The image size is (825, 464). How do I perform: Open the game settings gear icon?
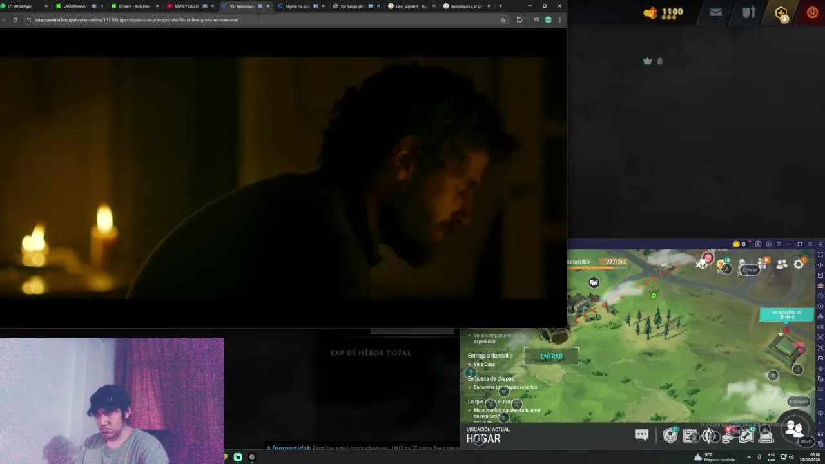click(x=799, y=264)
